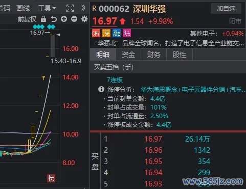Click the fullscreen expand icon
The height and width of the screenshot is (189, 246).
(x=70, y=8)
